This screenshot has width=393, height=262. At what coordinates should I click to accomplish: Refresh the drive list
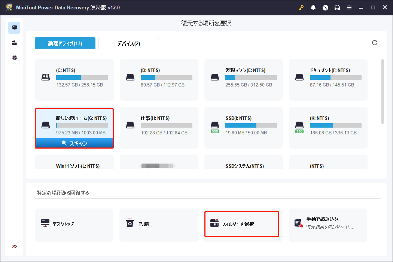pos(375,43)
